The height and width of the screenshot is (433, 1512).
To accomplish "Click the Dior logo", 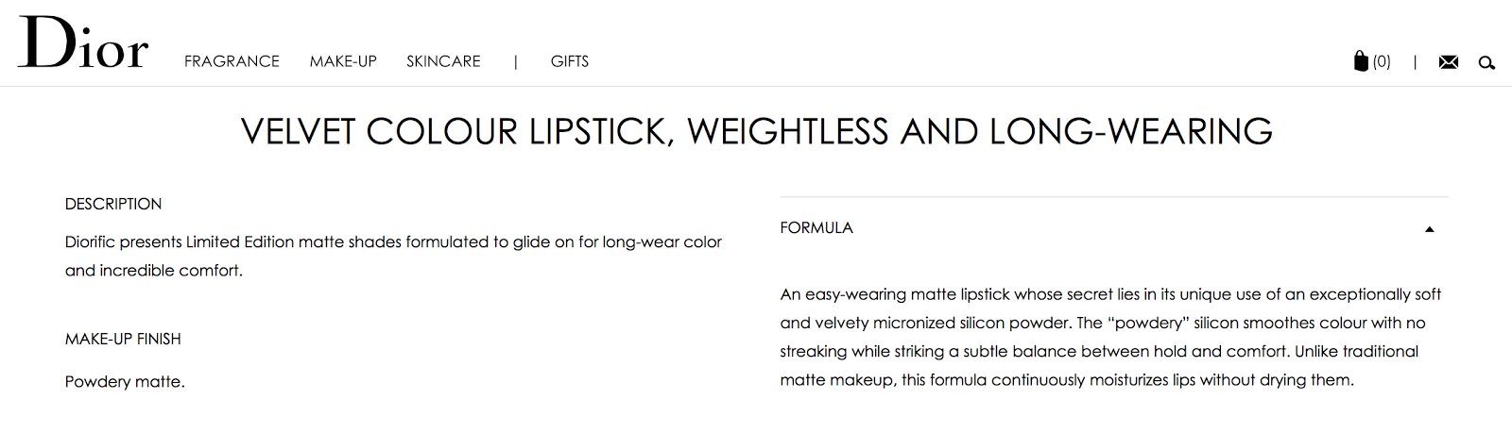I will [83, 43].
